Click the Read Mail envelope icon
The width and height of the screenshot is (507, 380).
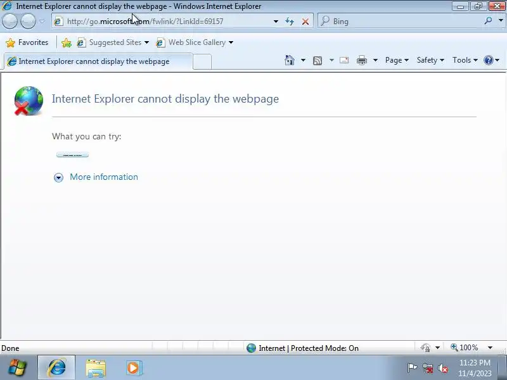pos(344,60)
